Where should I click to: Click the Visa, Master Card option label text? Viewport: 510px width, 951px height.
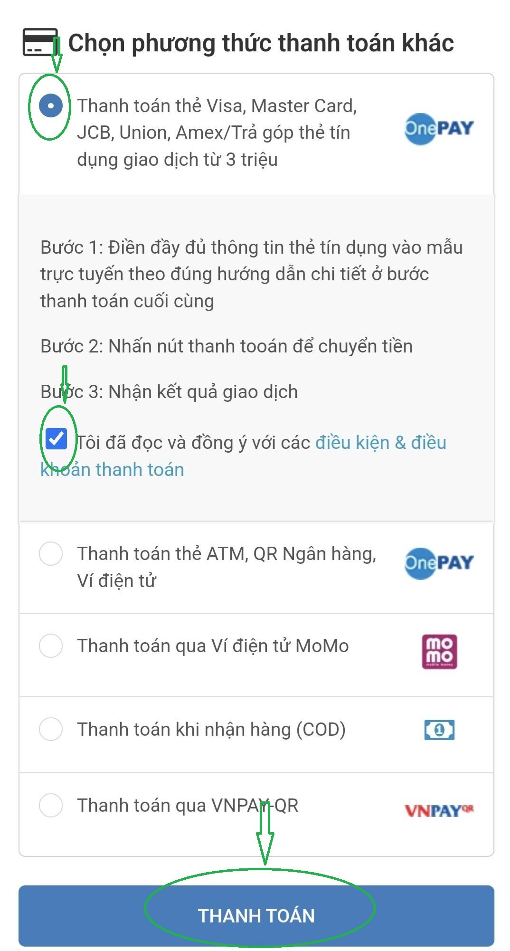(217, 133)
